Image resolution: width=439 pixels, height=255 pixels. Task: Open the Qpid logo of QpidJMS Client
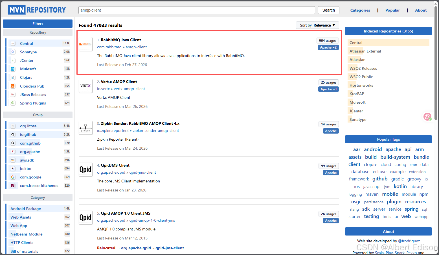[85, 169]
